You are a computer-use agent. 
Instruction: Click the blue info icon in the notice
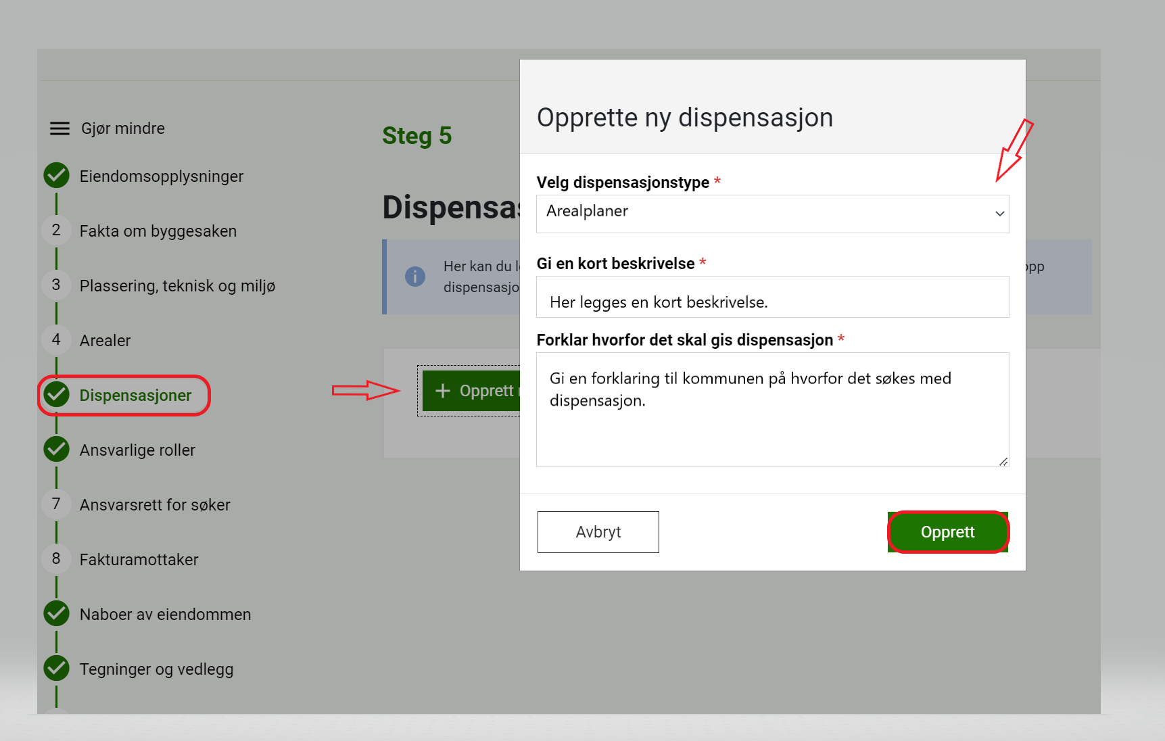(x=414, y=277)
